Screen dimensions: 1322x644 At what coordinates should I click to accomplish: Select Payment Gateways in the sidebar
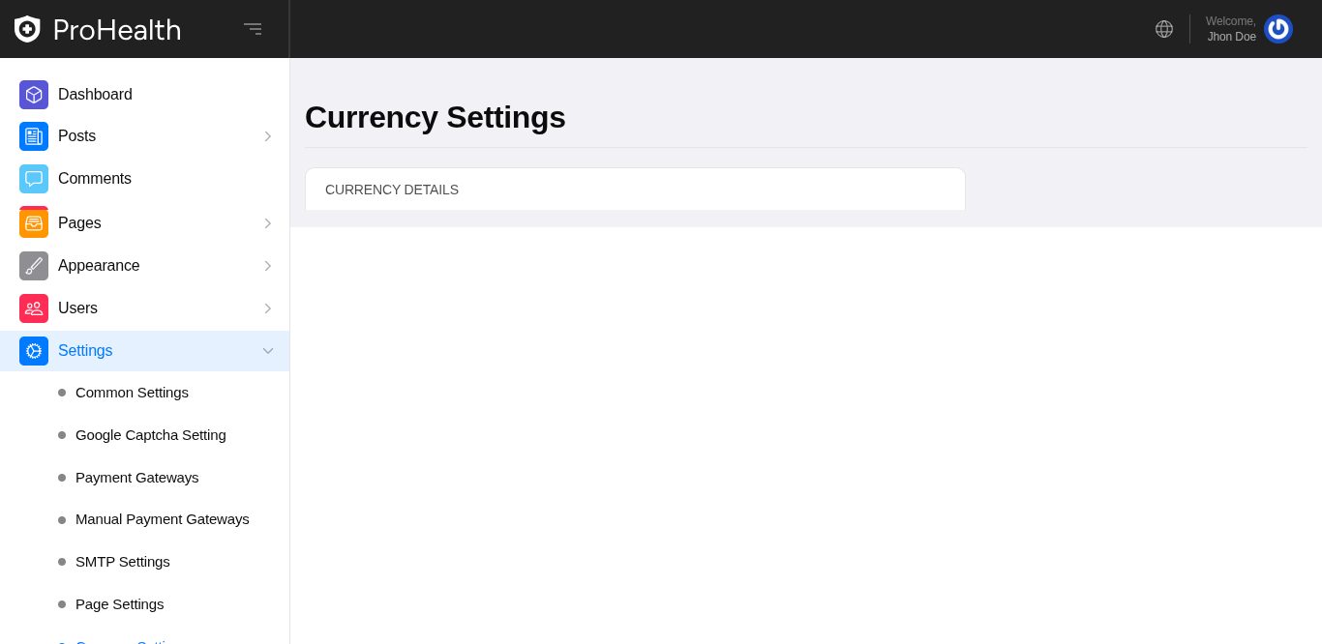(136, 478)
